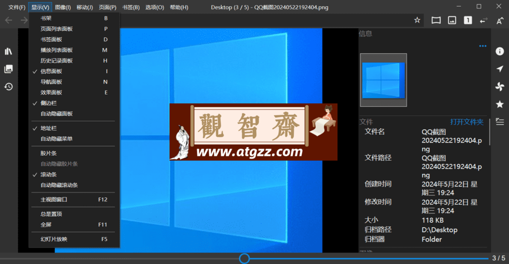The width and height of the screenshot is (509, 264).
Task: Close the 显示(V) menu
Action: pos(40,7)
